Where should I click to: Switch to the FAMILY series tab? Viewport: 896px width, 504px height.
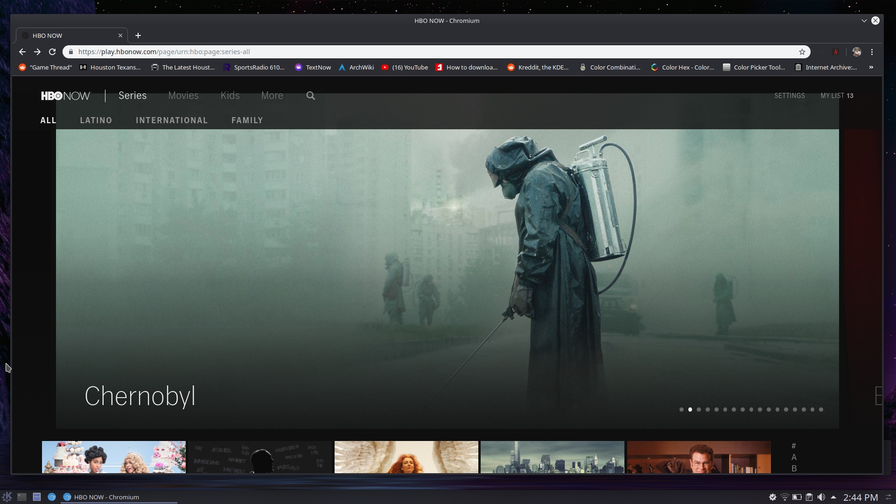point(247,120)
